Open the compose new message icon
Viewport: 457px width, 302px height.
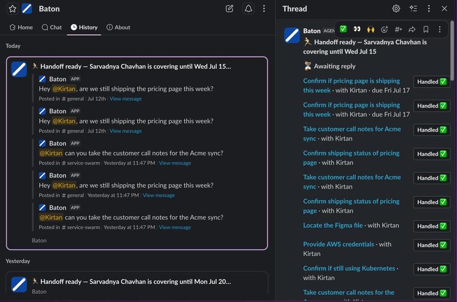point(230,8)
